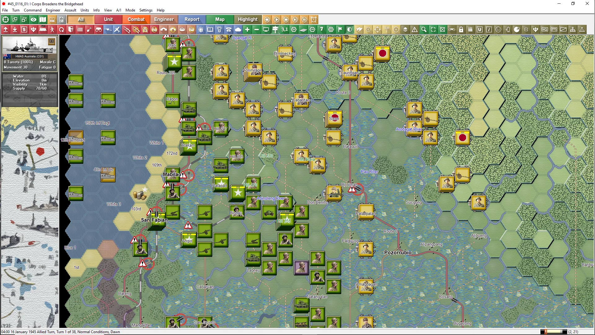Click the cloud weather icon

click(238, 30)
